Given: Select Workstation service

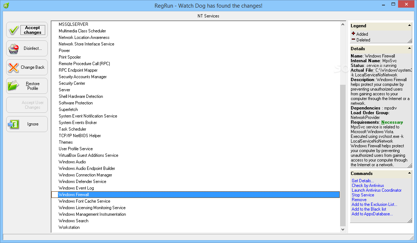Looking at the screenshot, I should click(x=69, y=227).
